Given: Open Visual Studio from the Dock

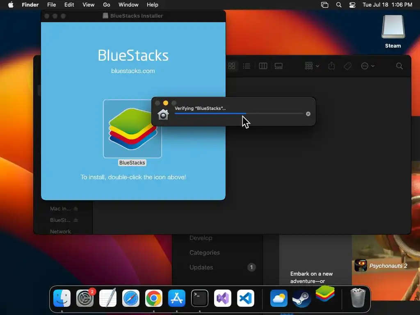Looking at the screenshot, I should click(x=223, y=298).
